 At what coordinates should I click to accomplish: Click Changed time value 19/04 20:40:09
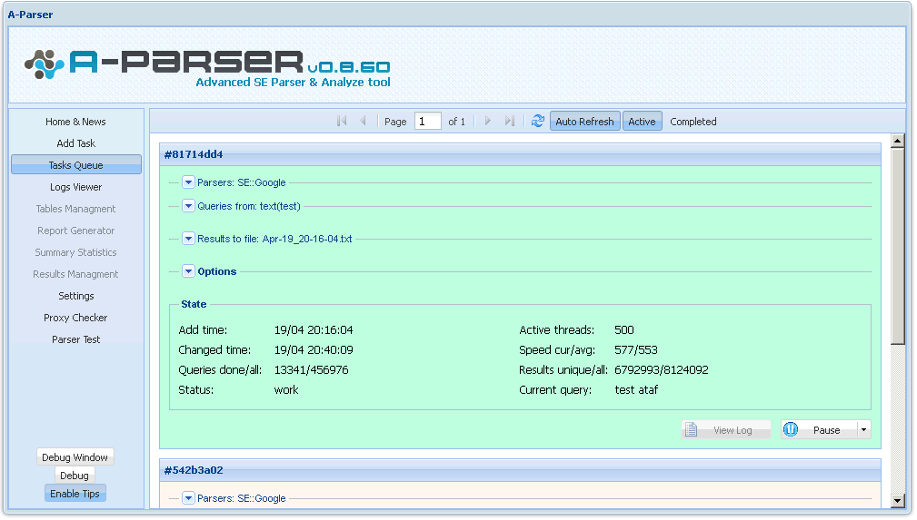click(314, 350)
